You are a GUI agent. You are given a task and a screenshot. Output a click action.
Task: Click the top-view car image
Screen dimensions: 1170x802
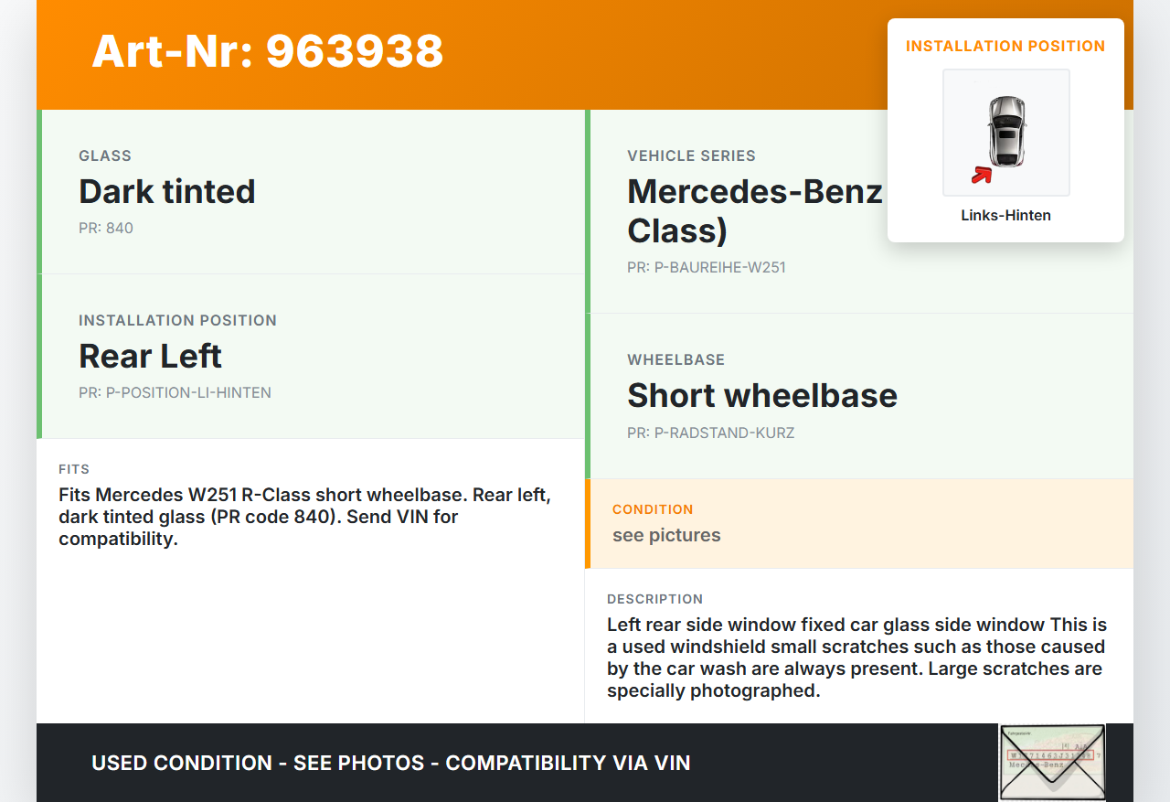1006,131
